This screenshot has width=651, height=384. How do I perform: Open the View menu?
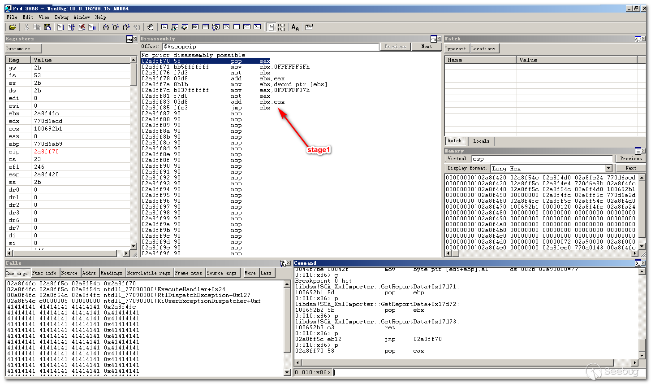(x=44, y=17)
